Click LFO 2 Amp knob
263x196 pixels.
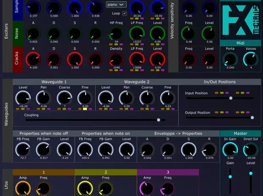coord(85,188)
